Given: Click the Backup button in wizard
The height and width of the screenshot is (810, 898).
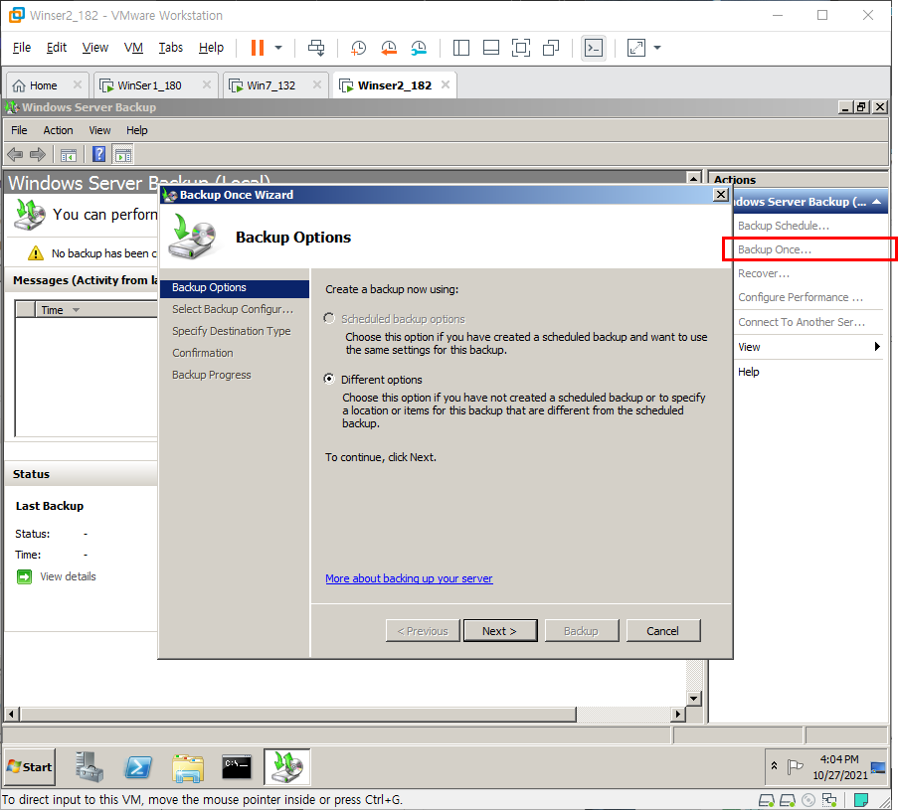Looking at the screenshot, I should pyautogui.click(x=582, y=631).
